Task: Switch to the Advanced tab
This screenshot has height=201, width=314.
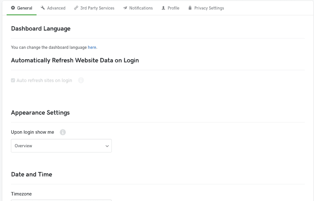Action: (x=53, y=8)
